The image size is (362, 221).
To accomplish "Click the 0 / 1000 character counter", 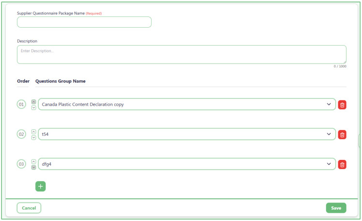I will pos(340,66).
